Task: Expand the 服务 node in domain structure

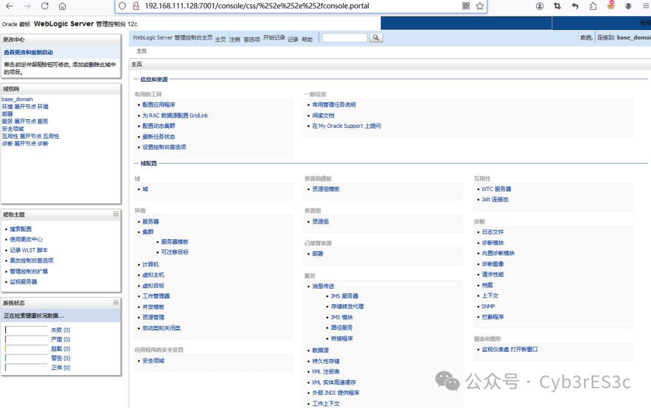Action: click(25, 122)
